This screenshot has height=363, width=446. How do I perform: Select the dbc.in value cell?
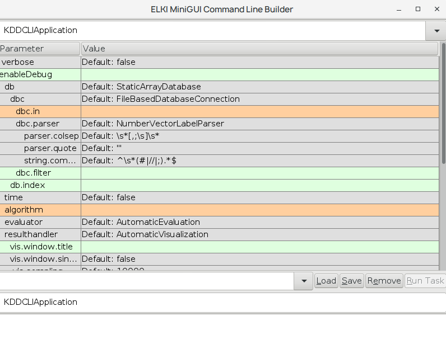coord(259,111)
